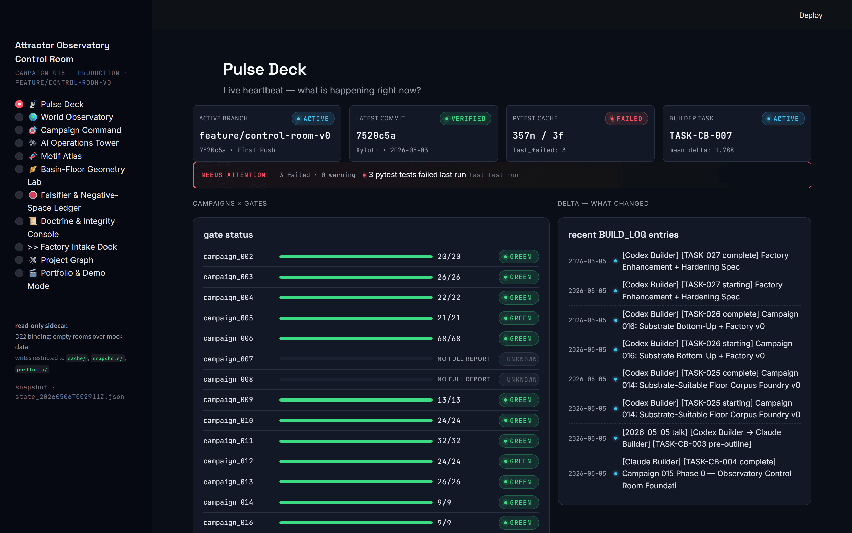Click the Needs Attention pytest failure banner
This screenshot has width=852, height=533.
(x=502, y=175)
